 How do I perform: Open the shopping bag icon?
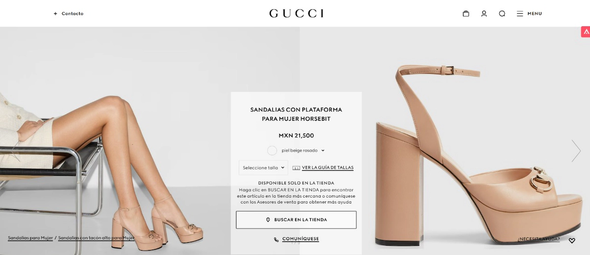pos(466,14)
